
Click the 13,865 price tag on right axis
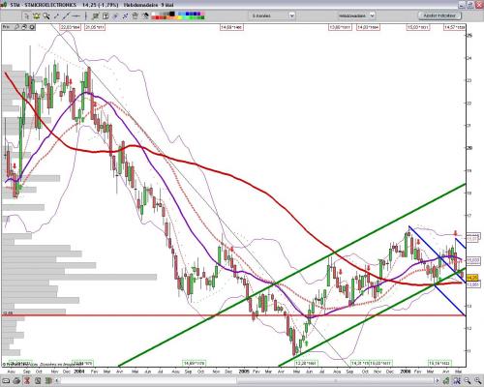point(473,284)
